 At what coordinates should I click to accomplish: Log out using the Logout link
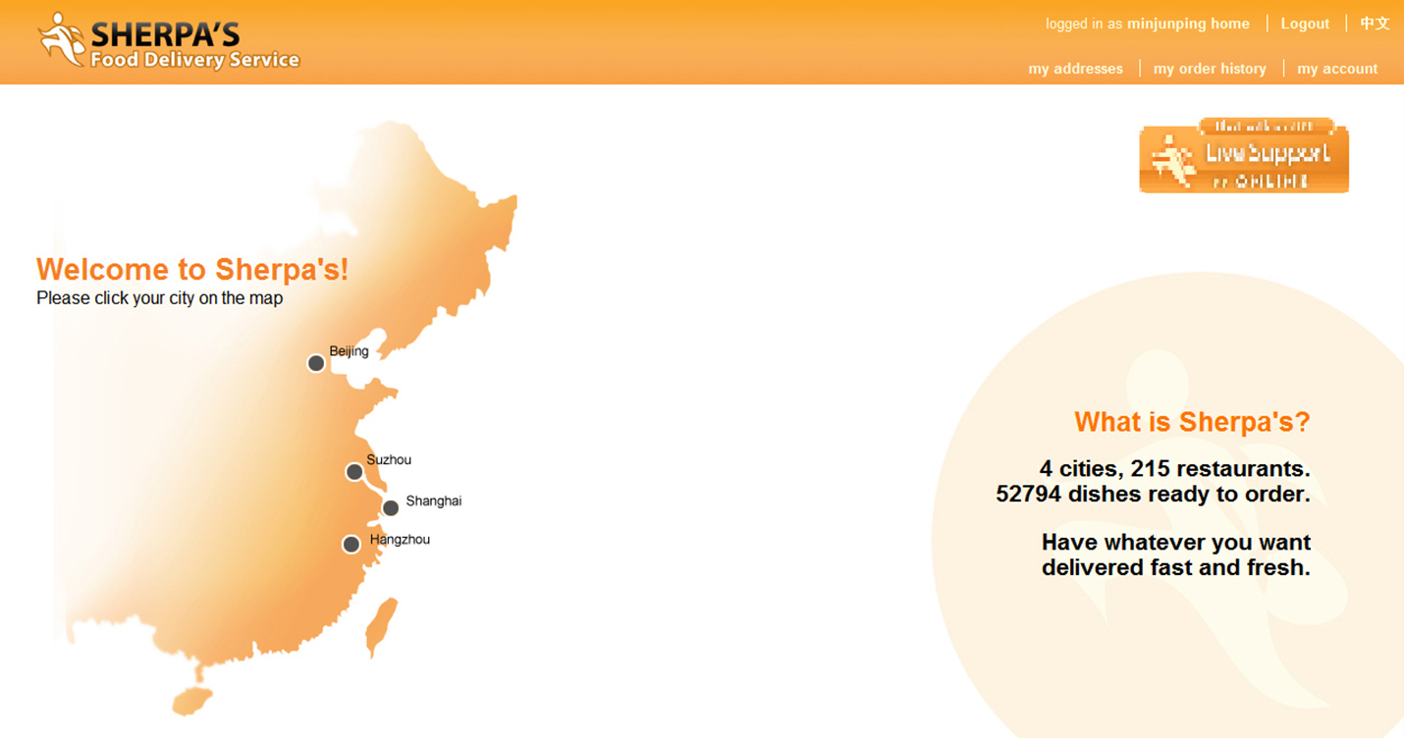pos(1305,24)
